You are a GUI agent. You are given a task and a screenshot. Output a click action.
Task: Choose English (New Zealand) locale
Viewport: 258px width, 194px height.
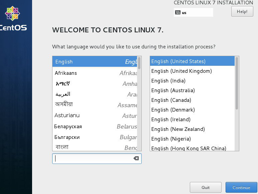pos(178,129)
